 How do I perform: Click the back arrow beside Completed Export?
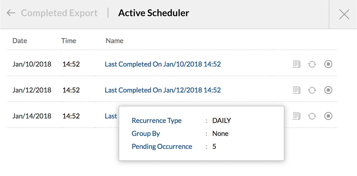tap(11, 13)
